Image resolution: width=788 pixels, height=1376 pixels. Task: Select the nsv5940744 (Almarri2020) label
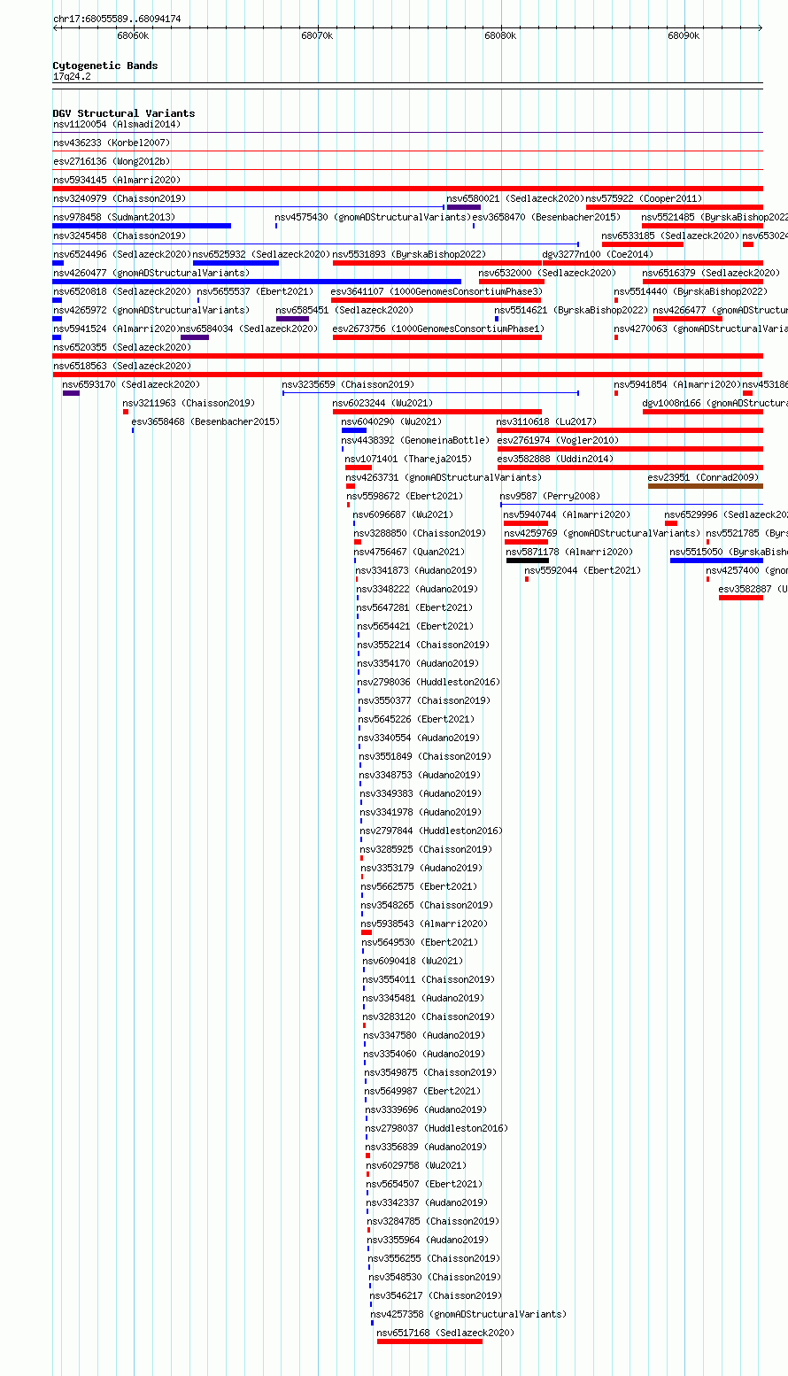pos(567,514)
